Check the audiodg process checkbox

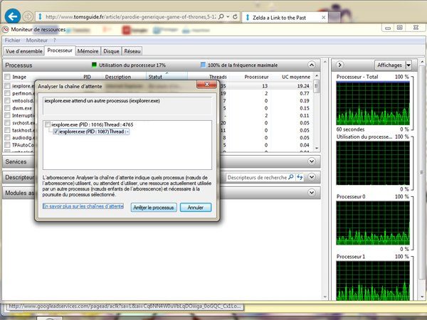(7, 138)
